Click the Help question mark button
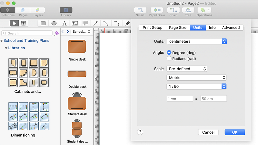The width and height of the screenshot is (258, 145). (x=140, y=132)
